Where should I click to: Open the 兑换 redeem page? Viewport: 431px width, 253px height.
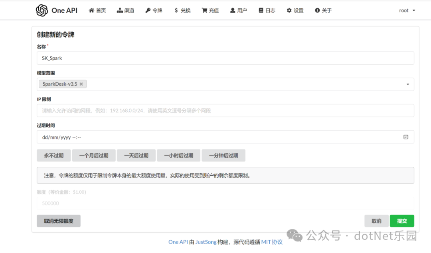pos(182,10)
